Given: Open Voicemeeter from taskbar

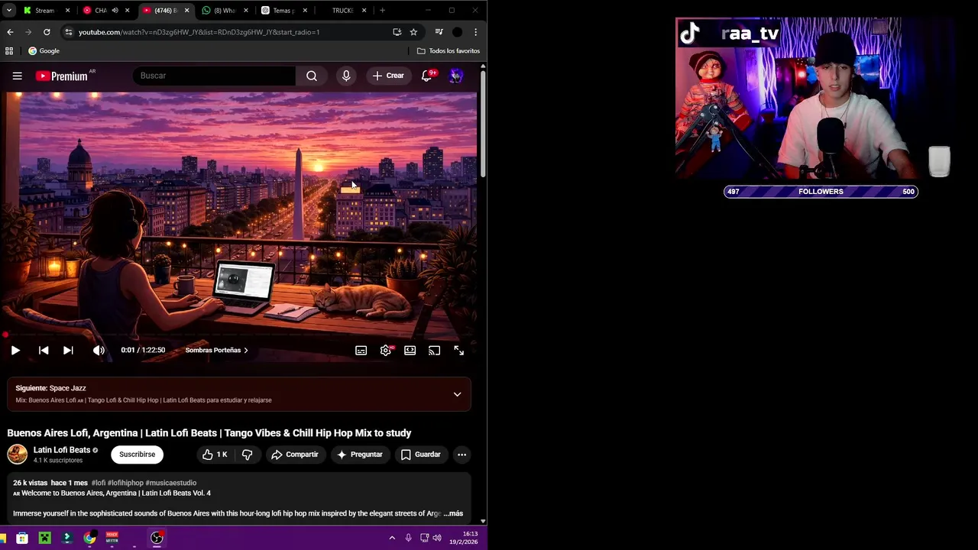Looking at the screenshot, I should tap(112, 538).
